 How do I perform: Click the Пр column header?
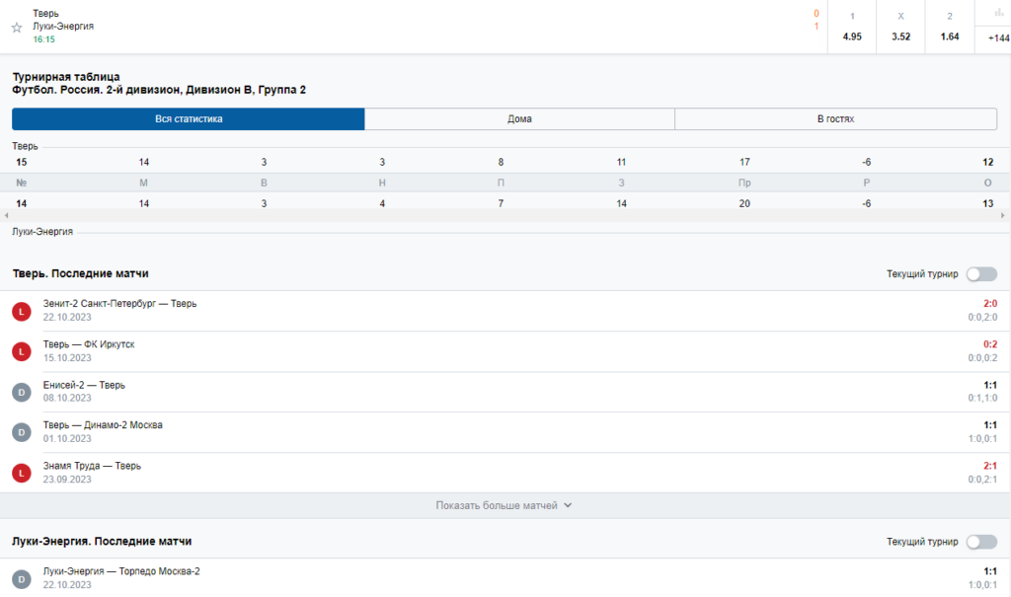click(x=744, y=184)
